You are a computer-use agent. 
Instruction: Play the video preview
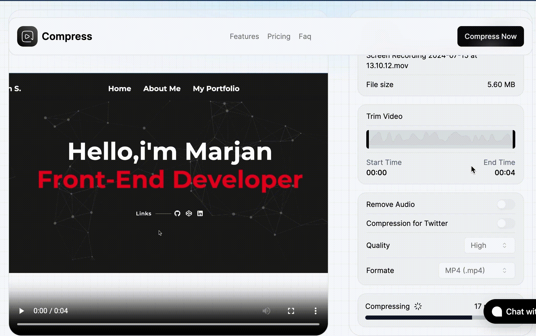click(22, 311)
